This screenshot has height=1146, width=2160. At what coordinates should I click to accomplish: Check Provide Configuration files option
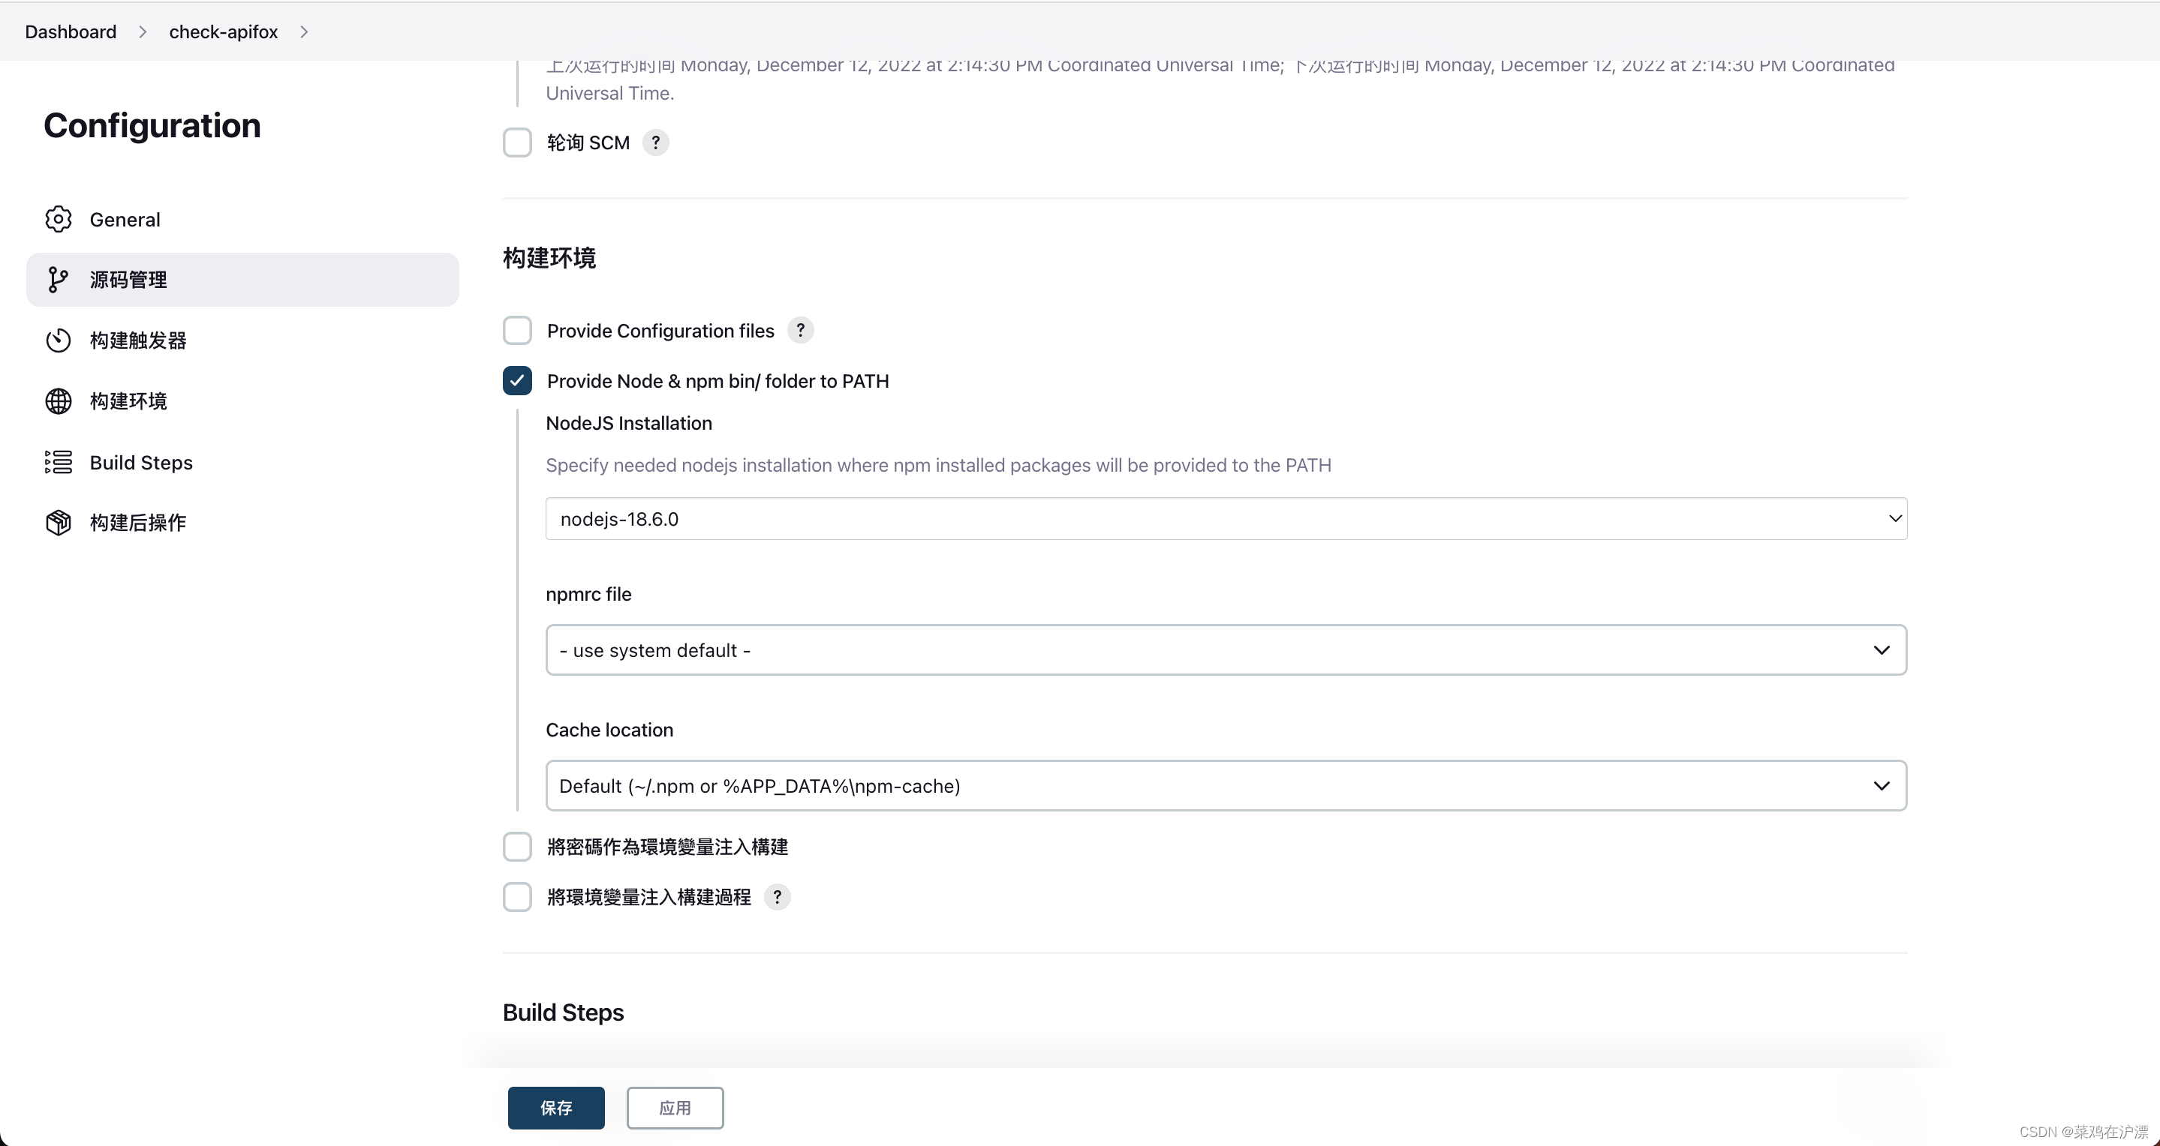point(517,331)
